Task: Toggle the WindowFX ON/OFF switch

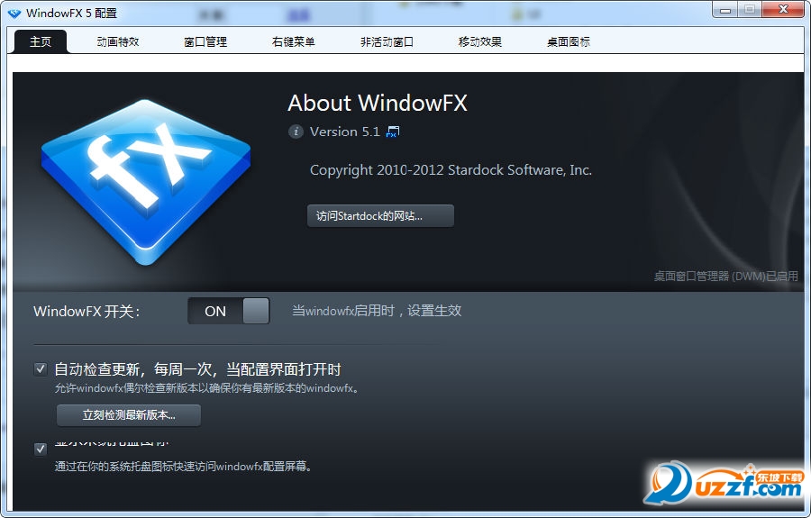Action: click(x=229, y=311)
